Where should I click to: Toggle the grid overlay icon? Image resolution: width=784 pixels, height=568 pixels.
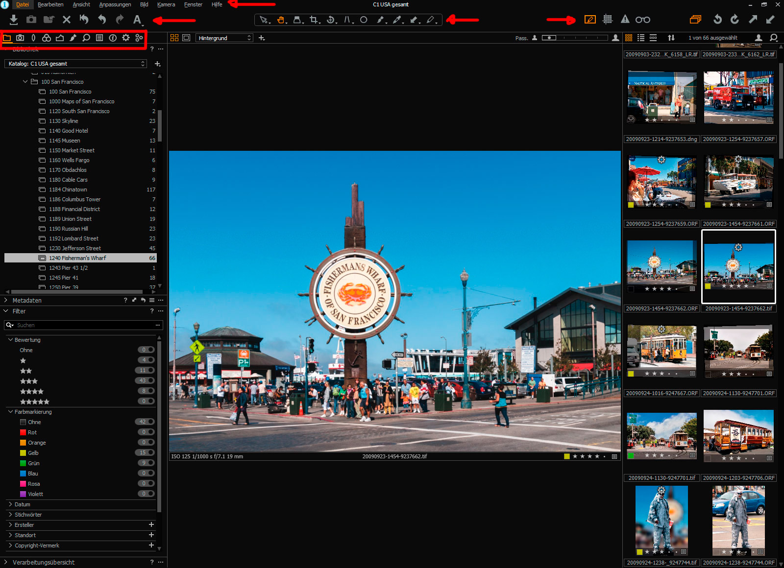tap(608, 20)
